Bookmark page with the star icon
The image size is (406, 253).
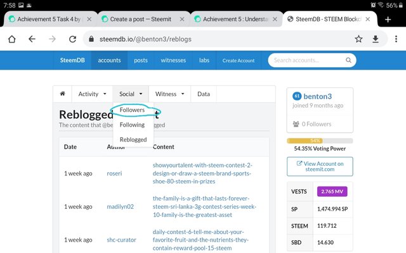click(x=358, y=39)
